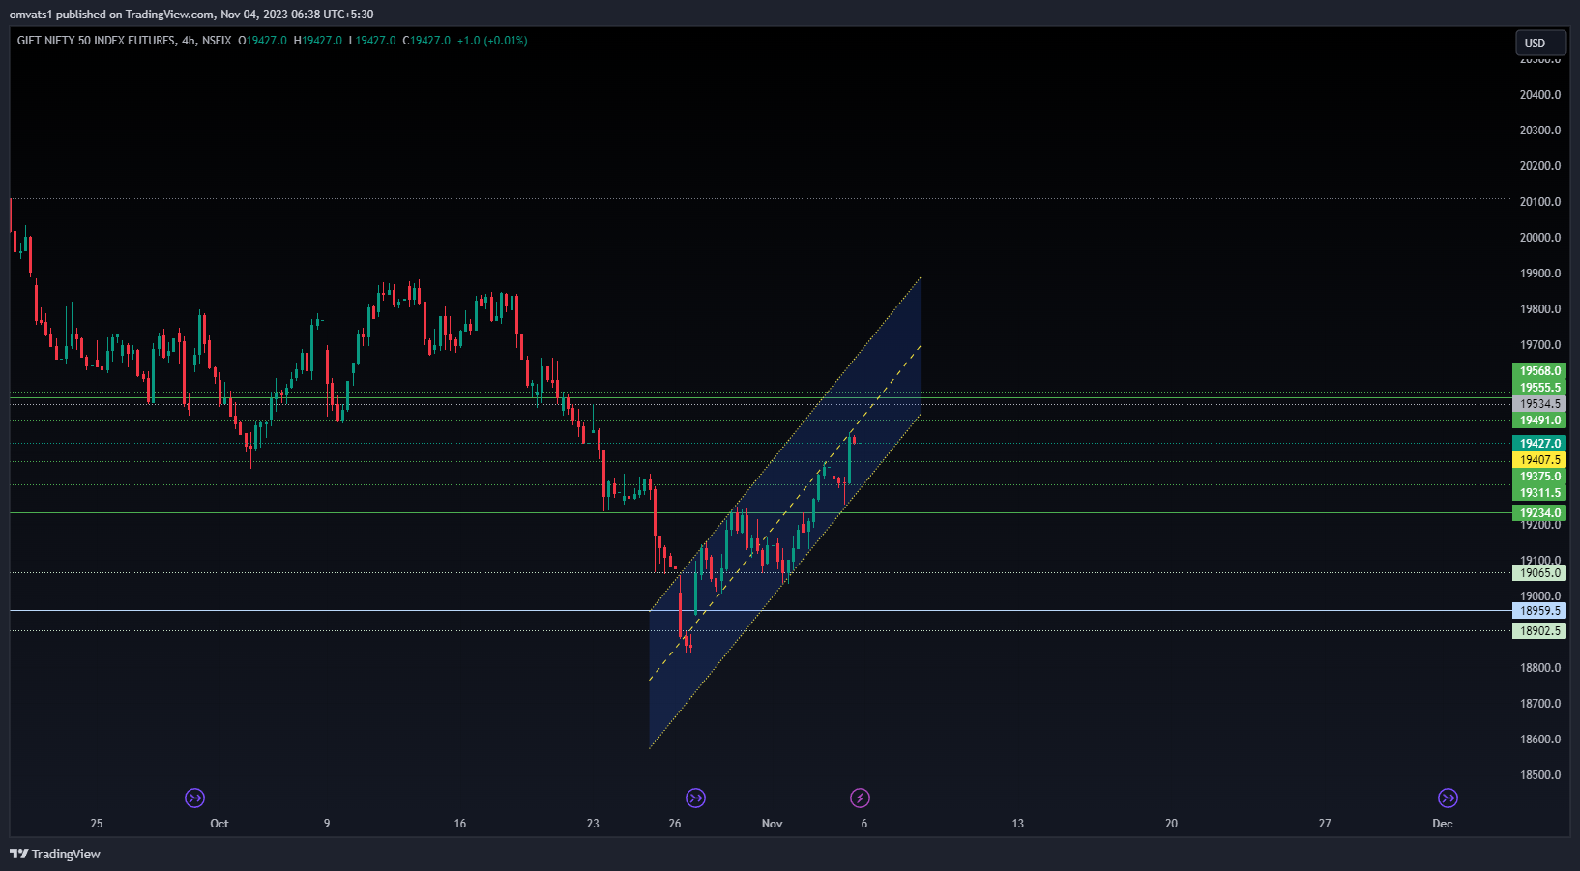Click the close value C19427.0 in legend
This screenshot has width=1580, height=871.
point(426,41)
